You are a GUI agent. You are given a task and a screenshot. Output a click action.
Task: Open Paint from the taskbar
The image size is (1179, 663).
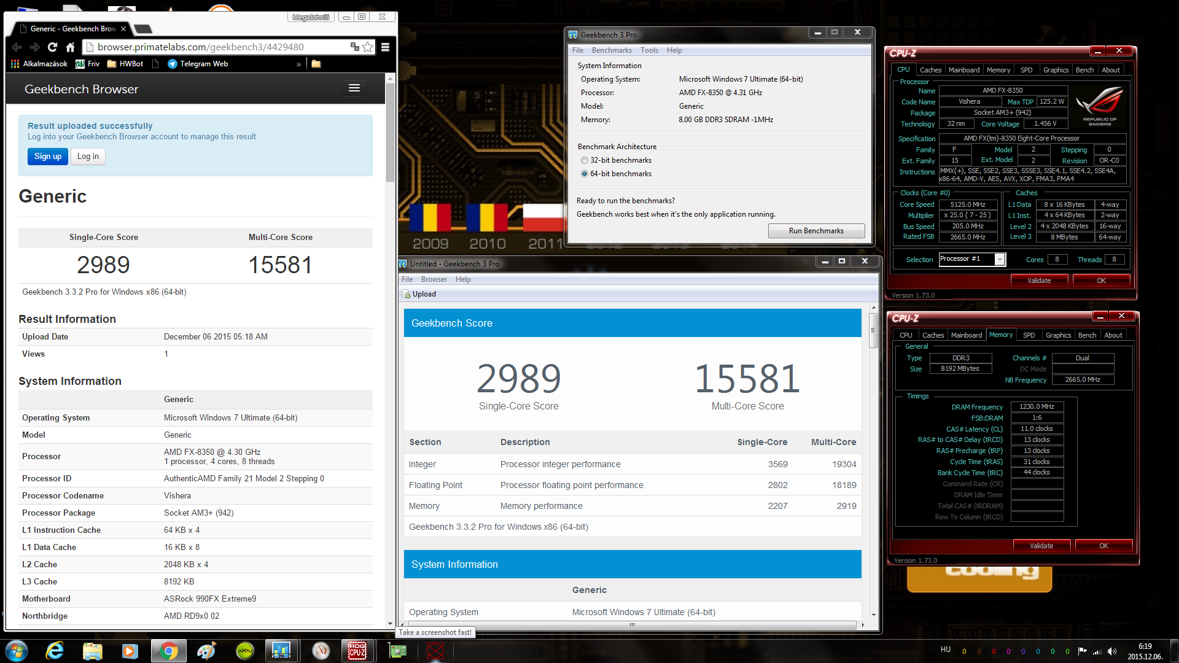206,651
